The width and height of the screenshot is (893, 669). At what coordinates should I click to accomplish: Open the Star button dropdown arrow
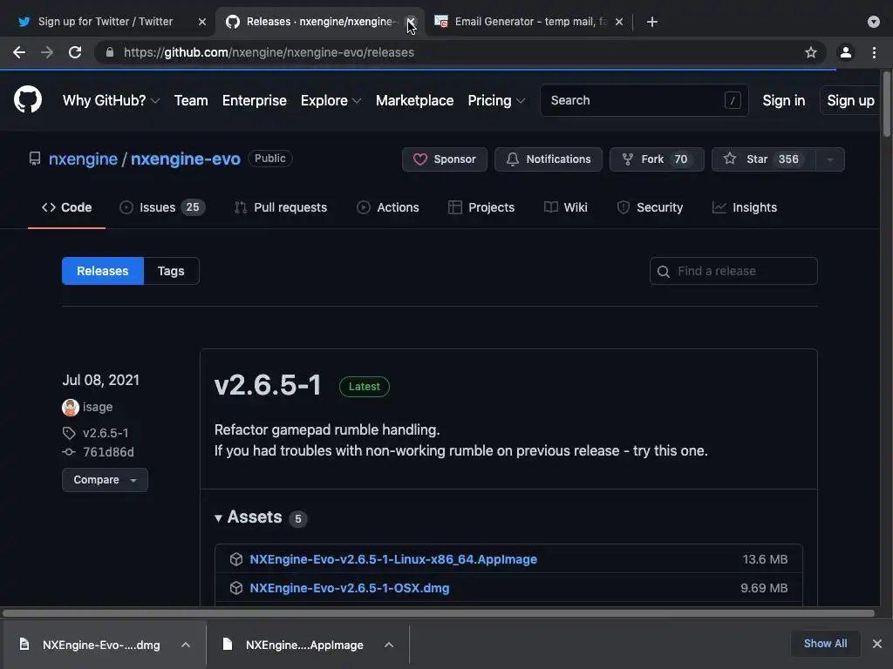coord(830,159)
